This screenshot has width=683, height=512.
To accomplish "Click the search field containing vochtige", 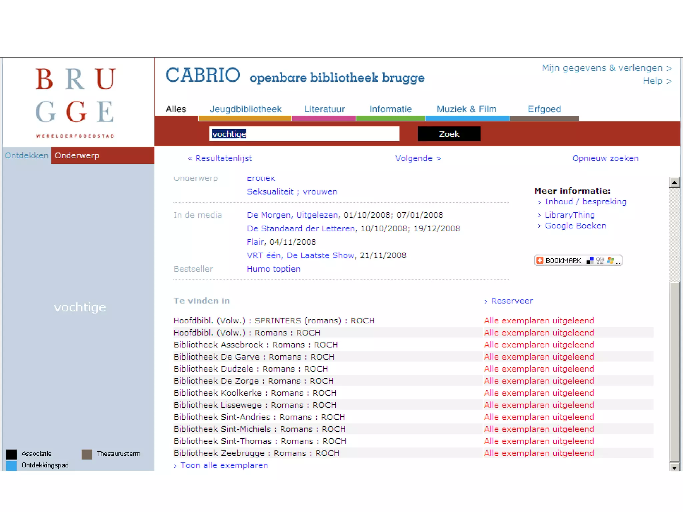I will (304, 134).
